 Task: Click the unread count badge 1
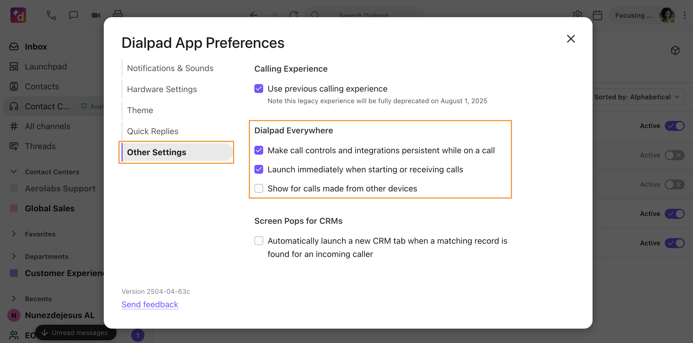tap(138, 335)
